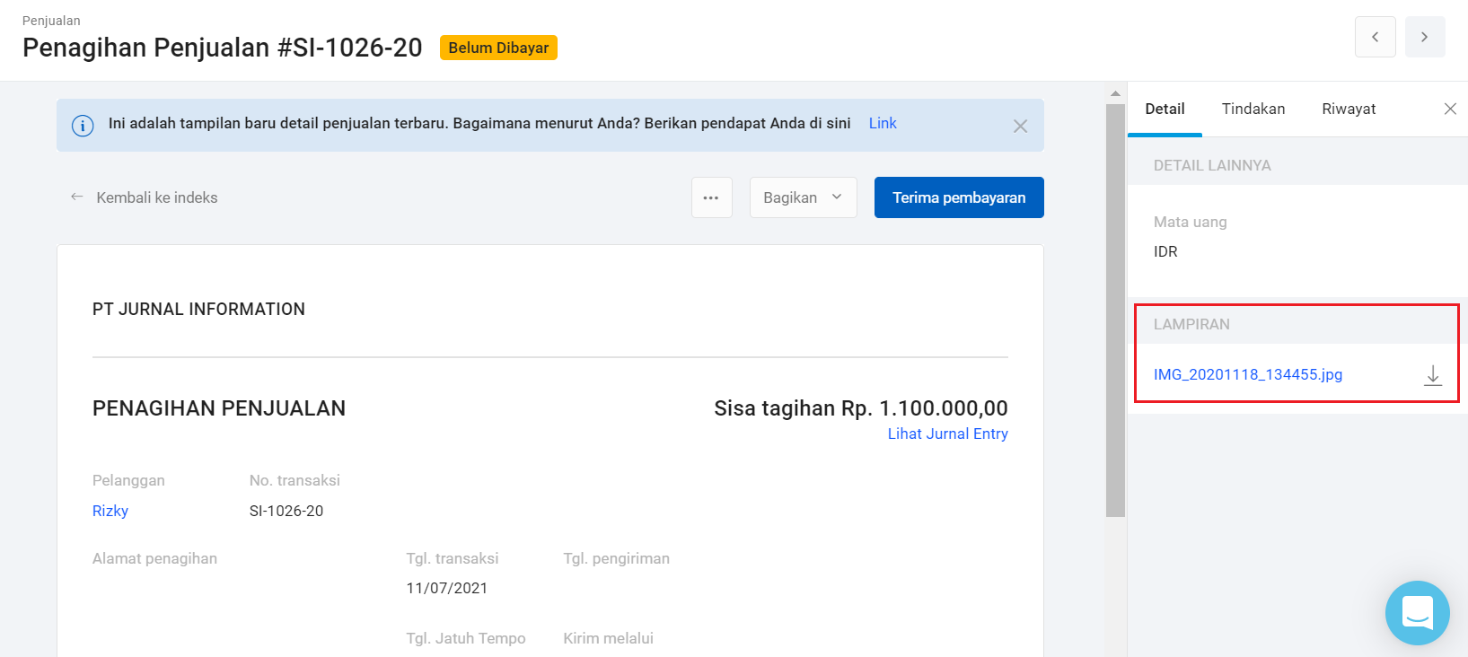Image resolution: width=1468 pixels, height=657 pixels.
Task: Click the info icon in the blue banner
Action: click(x=83, y=126)
